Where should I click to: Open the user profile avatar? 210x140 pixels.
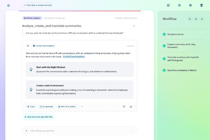[202, 5]
